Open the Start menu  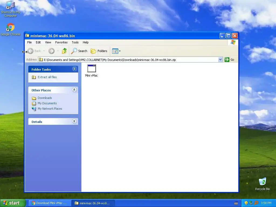(x=13, y=203)
